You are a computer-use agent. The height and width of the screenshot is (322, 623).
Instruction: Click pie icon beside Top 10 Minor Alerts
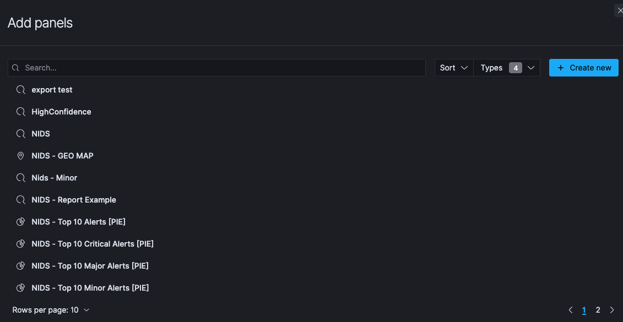tap(21, 288)
